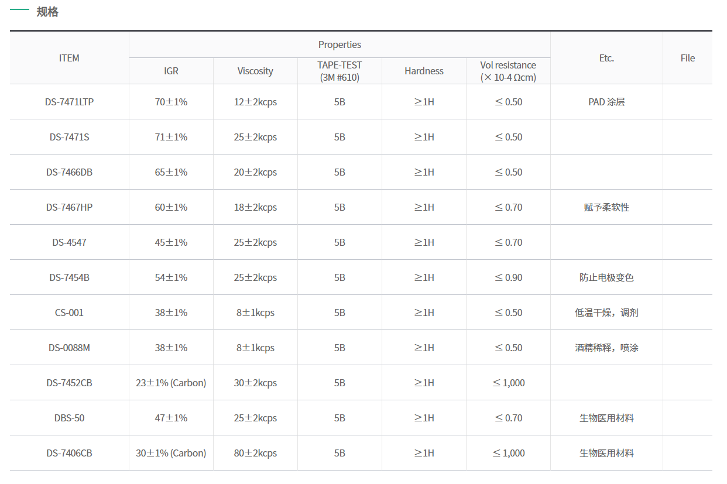
Task: Select the 80±2kcps viscosity value
Action: [x=255, y=453]
